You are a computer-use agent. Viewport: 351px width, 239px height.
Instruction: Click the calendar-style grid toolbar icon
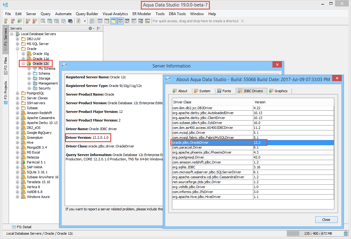click(100, 21)
